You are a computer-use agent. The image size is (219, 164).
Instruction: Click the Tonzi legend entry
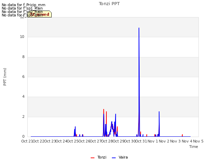[x=99, y=157]
